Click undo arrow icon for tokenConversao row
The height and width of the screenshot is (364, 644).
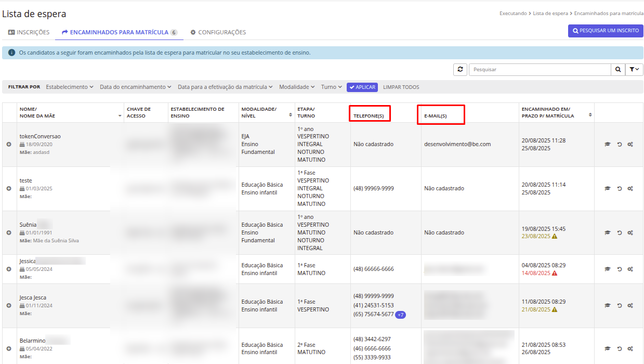pyautogui.click(x=619, y=145)
